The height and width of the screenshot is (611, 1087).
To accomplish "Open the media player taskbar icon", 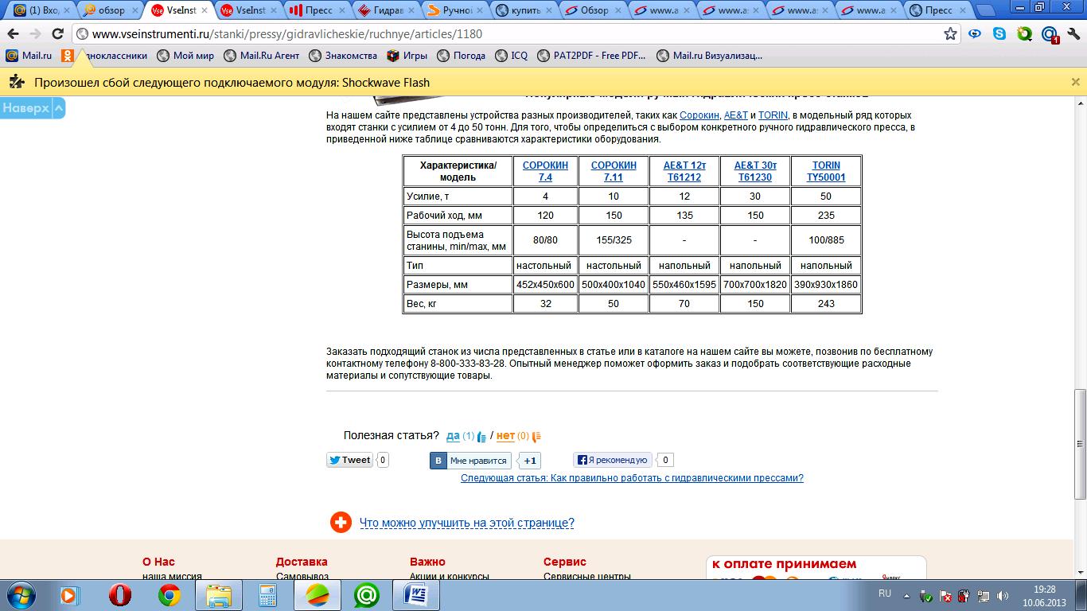I will point(71,595).
